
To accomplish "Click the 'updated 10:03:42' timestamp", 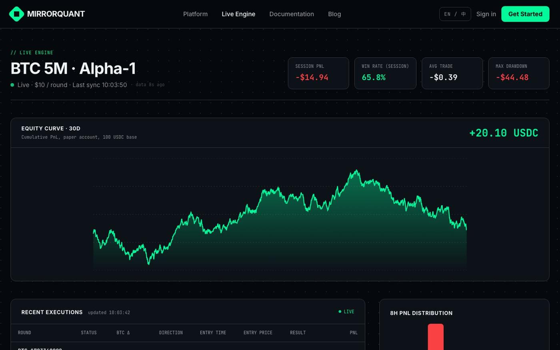I will point(109,312).
